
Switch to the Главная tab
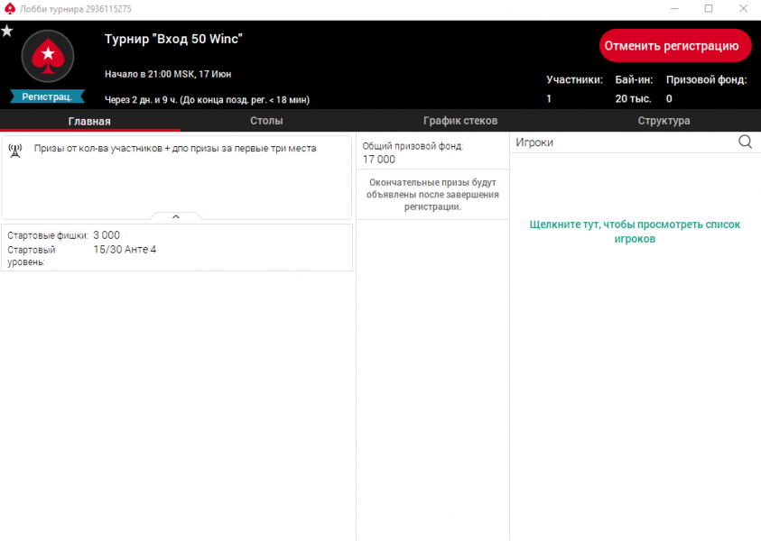(x=89, y=121)
